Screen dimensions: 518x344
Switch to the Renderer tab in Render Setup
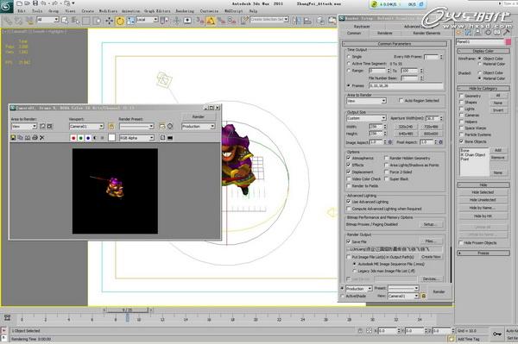coord(385,34)
